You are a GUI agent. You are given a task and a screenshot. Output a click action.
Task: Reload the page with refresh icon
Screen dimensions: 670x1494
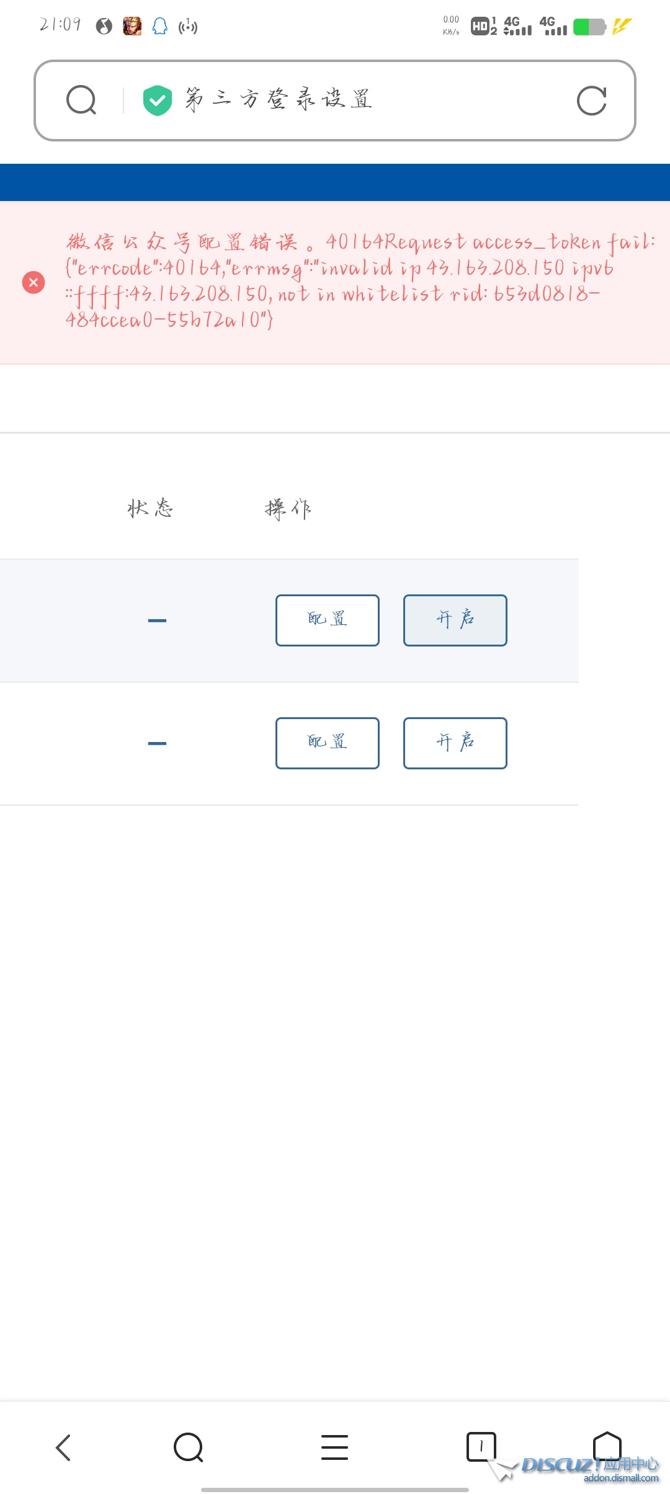click(x=591, y=101)
